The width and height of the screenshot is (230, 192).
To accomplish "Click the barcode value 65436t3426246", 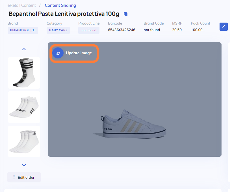I will [121, 30].
